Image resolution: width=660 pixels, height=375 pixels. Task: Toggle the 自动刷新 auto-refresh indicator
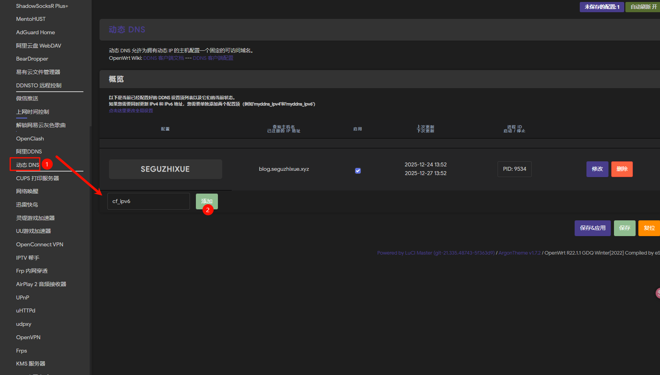click(643, 7)
